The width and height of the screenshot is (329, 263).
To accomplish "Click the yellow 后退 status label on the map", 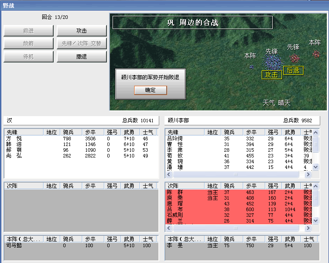I will 293,70.
